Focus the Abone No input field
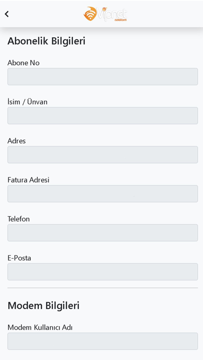The image size is (203, 360). pyautogui.click(x=103, y=77)
